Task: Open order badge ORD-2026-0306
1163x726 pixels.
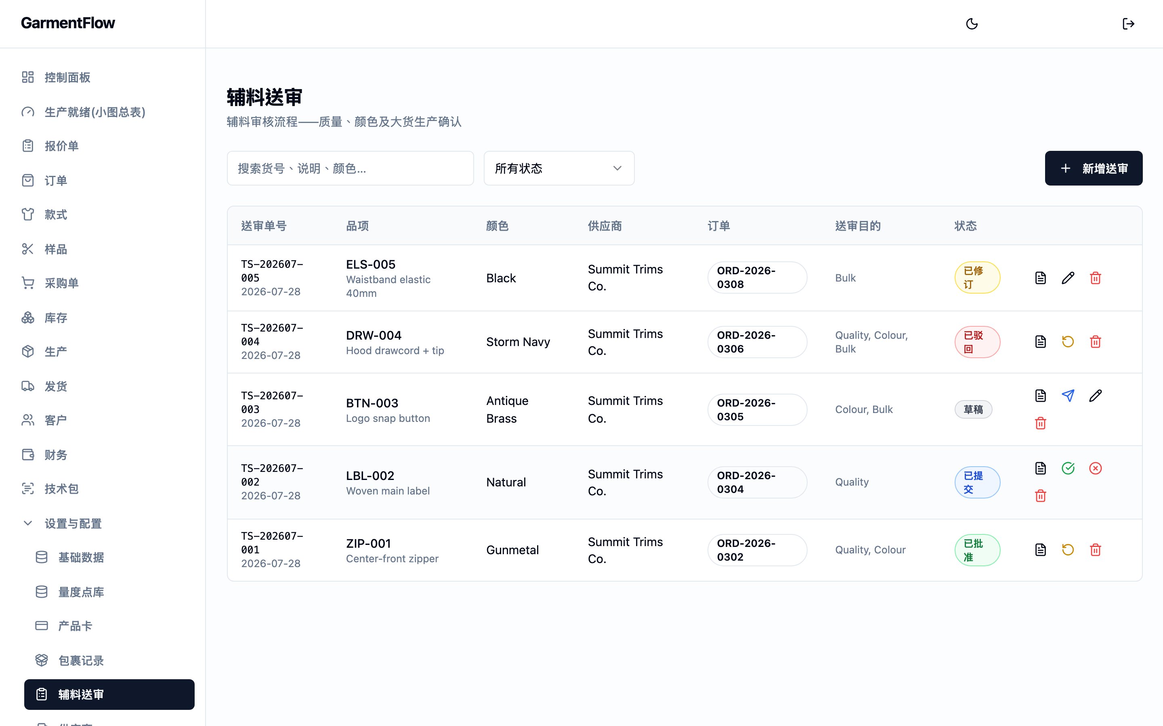Action: click(757, 342)
